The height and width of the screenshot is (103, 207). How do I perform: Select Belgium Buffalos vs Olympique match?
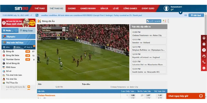click(149, 48)
